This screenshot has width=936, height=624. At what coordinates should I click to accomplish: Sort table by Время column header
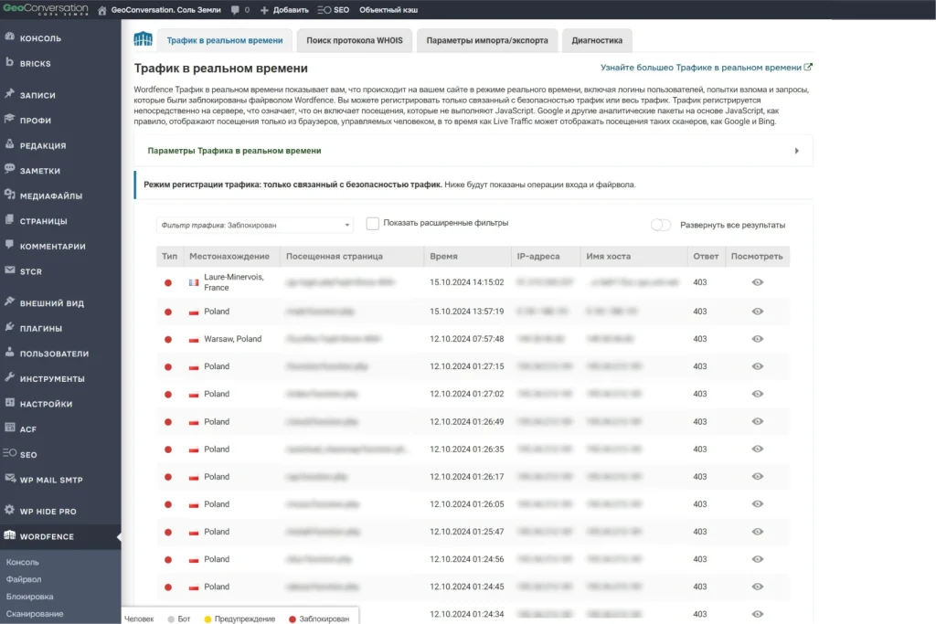click(x=444, y=257)
